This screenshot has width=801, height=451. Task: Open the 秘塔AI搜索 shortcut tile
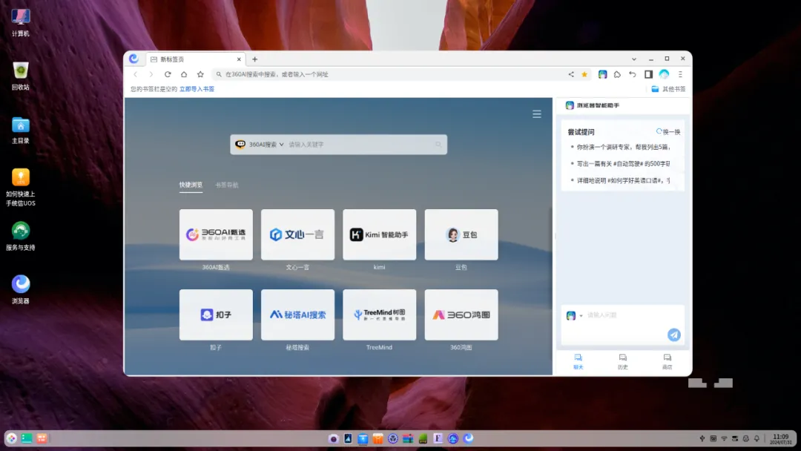click(298, 315)
